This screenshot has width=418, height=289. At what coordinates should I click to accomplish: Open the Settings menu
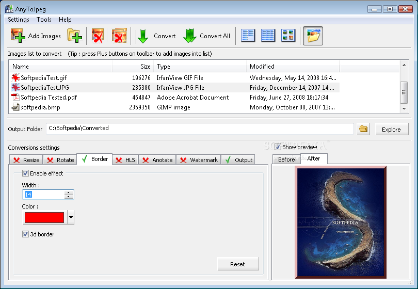[19, 20]
